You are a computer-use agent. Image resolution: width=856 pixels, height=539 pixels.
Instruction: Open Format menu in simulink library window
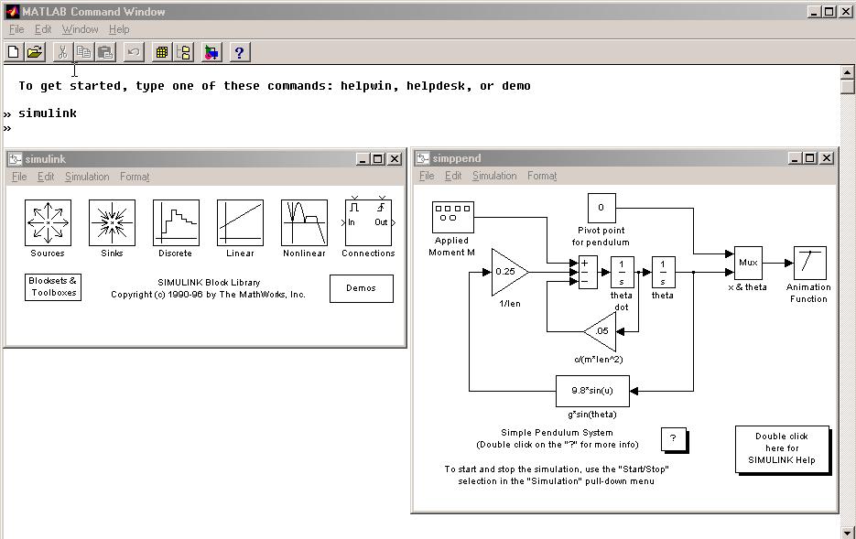point(135,177)
